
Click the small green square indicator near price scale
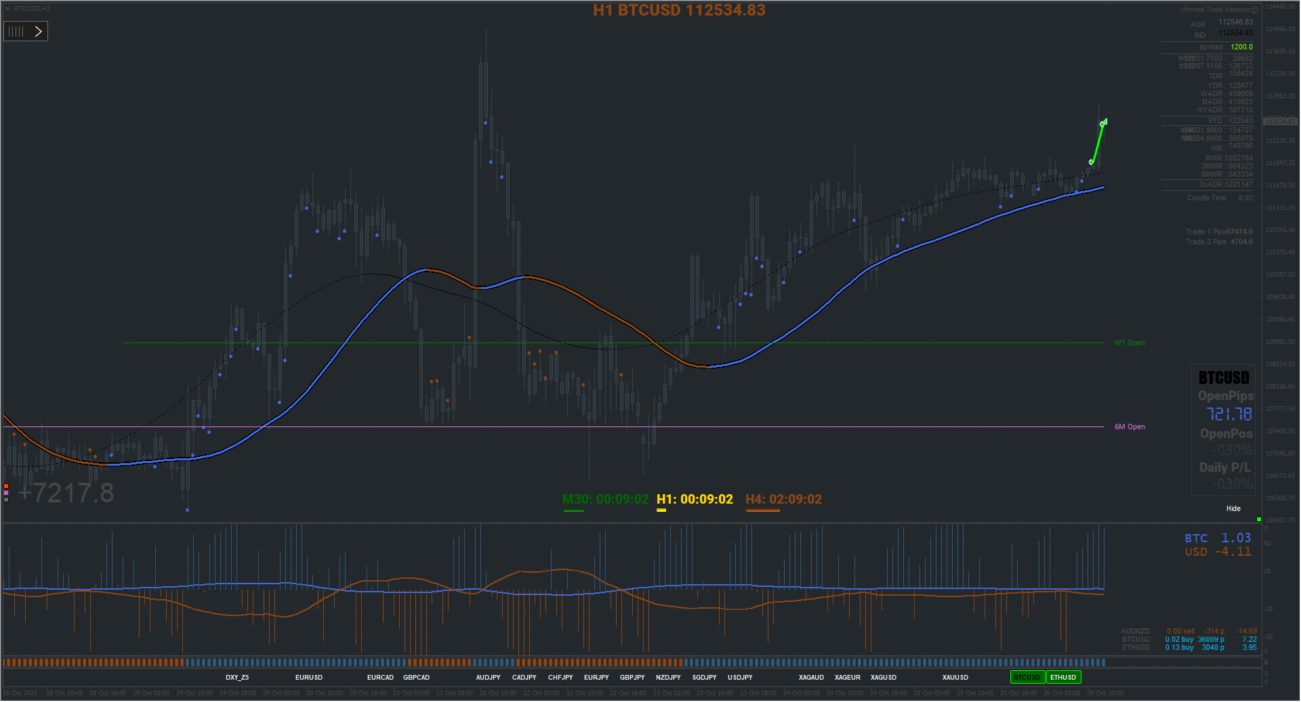(x=1258, y=519)
